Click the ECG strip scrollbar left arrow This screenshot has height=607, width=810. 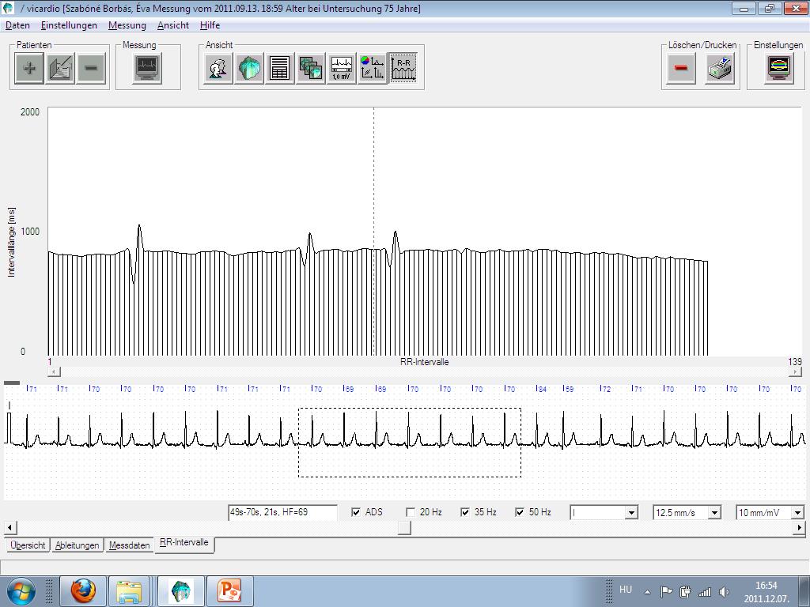10,527
